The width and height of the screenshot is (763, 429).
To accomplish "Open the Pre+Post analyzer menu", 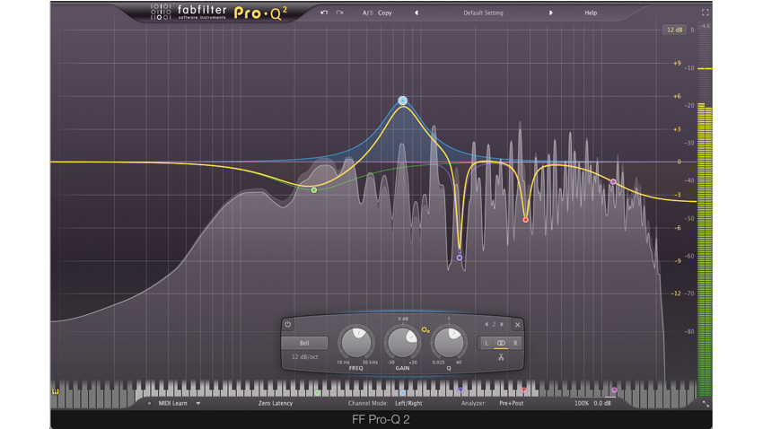I will 512,403.
